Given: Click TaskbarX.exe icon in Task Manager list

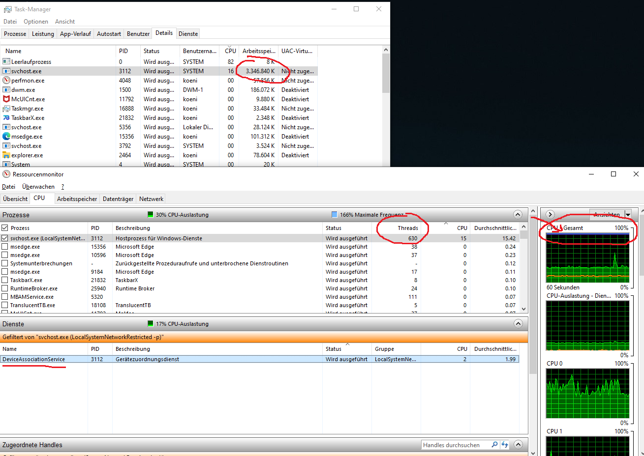Looking at the screenshot, I should point(6,118).
